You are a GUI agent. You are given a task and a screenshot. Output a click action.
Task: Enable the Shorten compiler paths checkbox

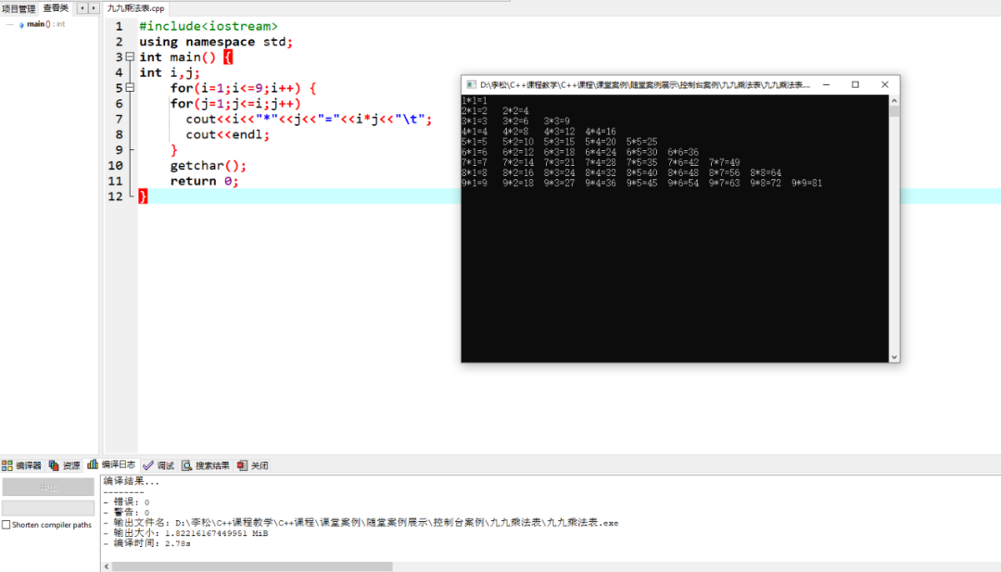click(6, 525)
